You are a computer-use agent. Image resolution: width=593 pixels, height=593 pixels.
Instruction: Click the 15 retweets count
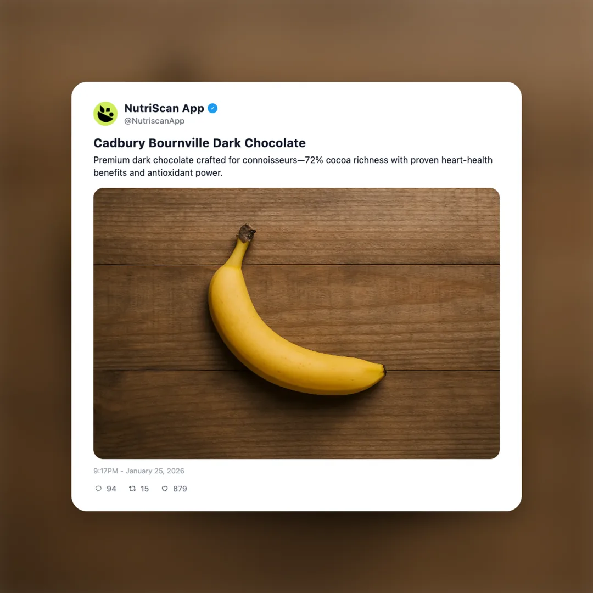coord(144,489)
